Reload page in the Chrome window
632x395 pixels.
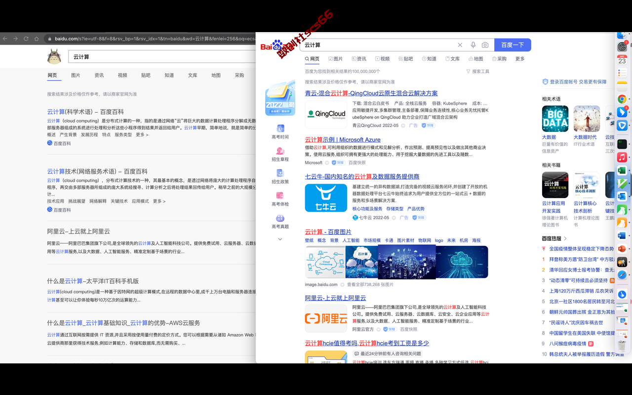26,39
